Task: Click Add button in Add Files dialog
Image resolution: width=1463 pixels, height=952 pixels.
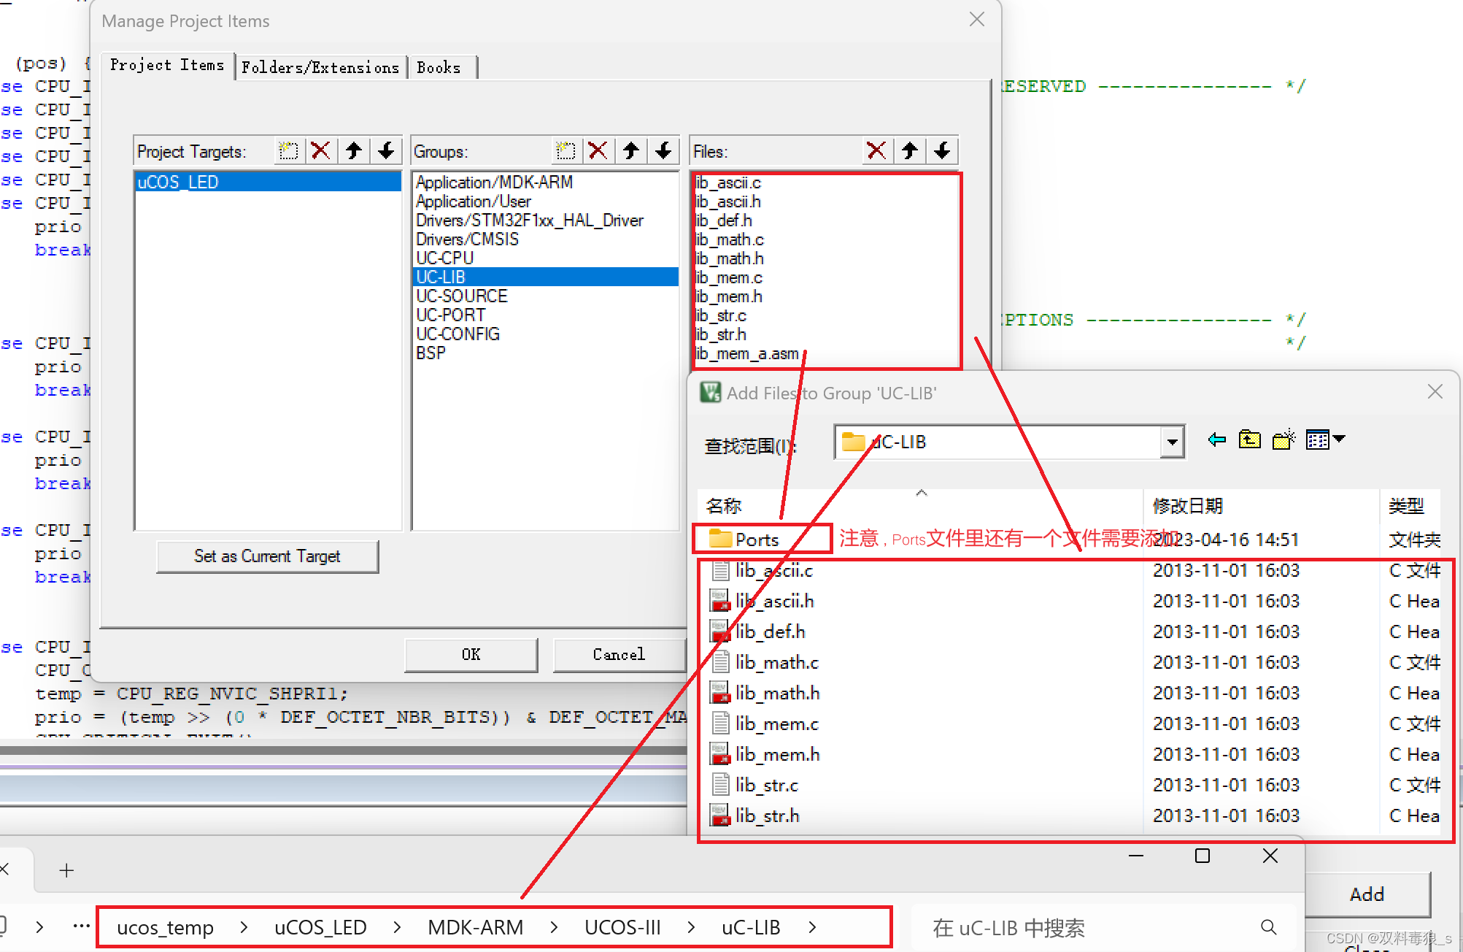Action: [x=1367, y=894]
